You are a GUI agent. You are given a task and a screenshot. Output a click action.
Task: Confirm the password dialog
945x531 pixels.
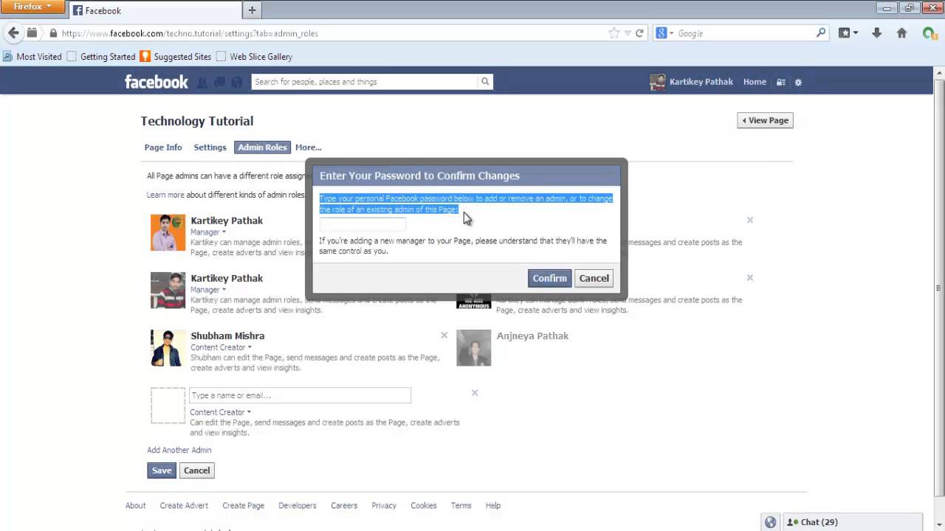point(549,278)
